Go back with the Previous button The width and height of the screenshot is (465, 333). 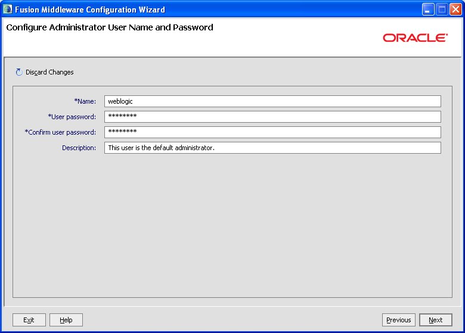(x=399, y=320)
